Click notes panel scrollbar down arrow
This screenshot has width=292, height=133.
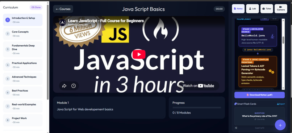click(x=283, y=88)
